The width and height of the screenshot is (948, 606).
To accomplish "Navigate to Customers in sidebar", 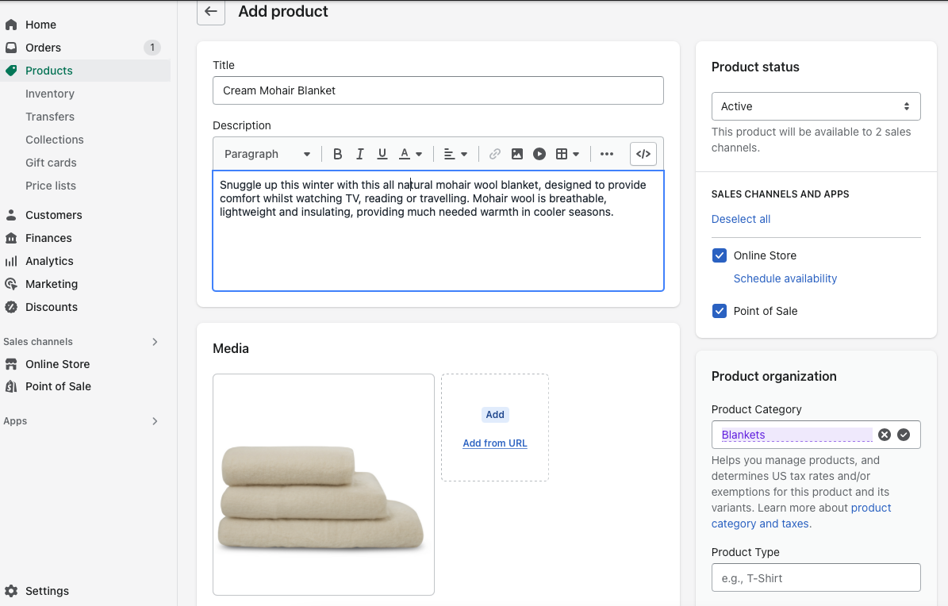I will [x=53, y=215].
